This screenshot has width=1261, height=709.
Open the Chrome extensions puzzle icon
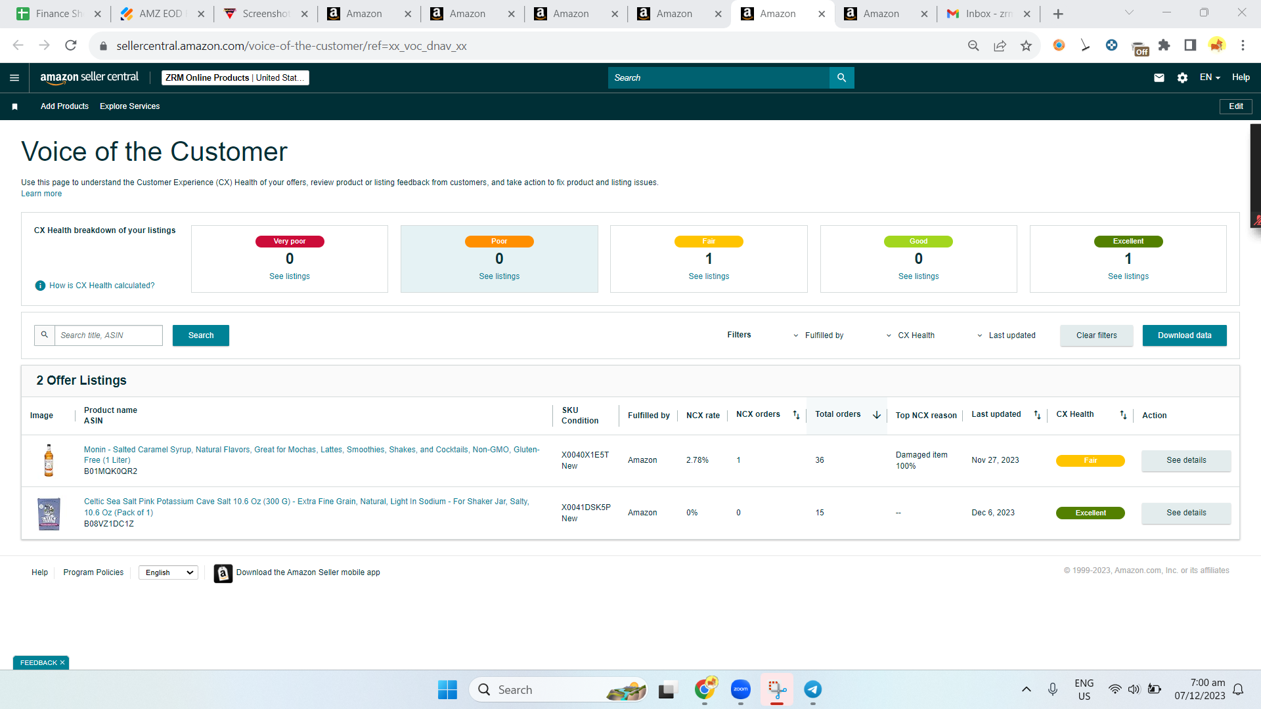[1164, 45]
